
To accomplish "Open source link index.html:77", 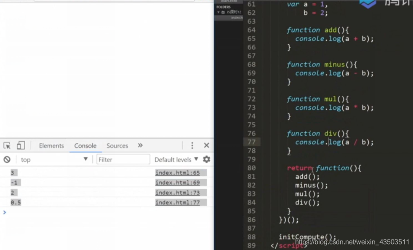I will tap(178, 202).
